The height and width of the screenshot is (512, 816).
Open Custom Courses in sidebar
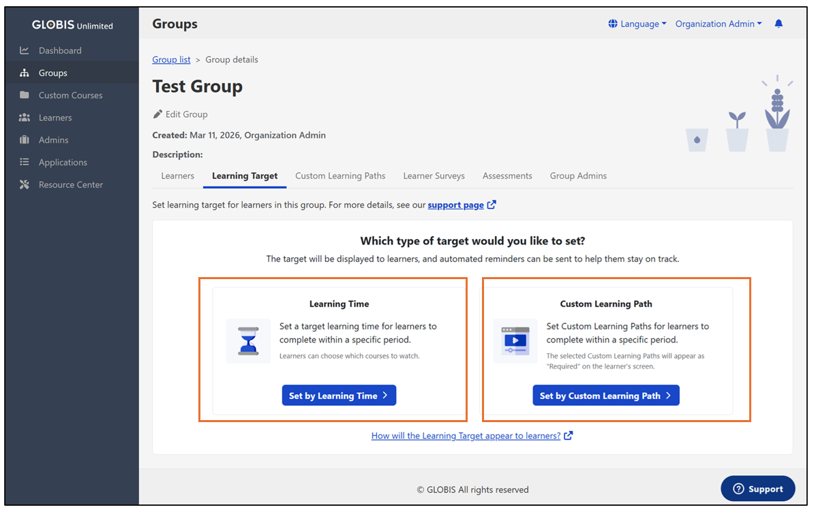tap(72, 95)
